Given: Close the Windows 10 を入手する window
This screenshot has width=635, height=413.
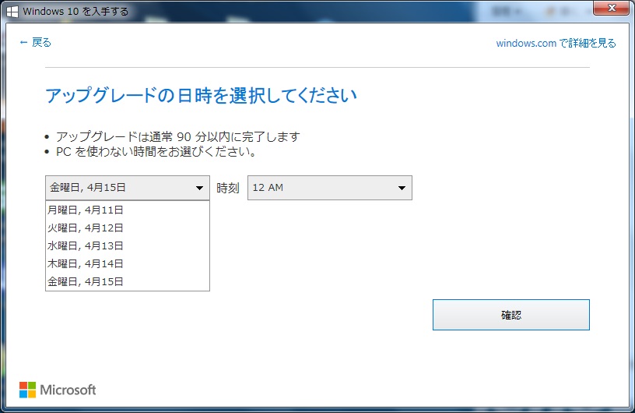Looking at the screenshot, I should pyautogui.click(x=611, y=8).
